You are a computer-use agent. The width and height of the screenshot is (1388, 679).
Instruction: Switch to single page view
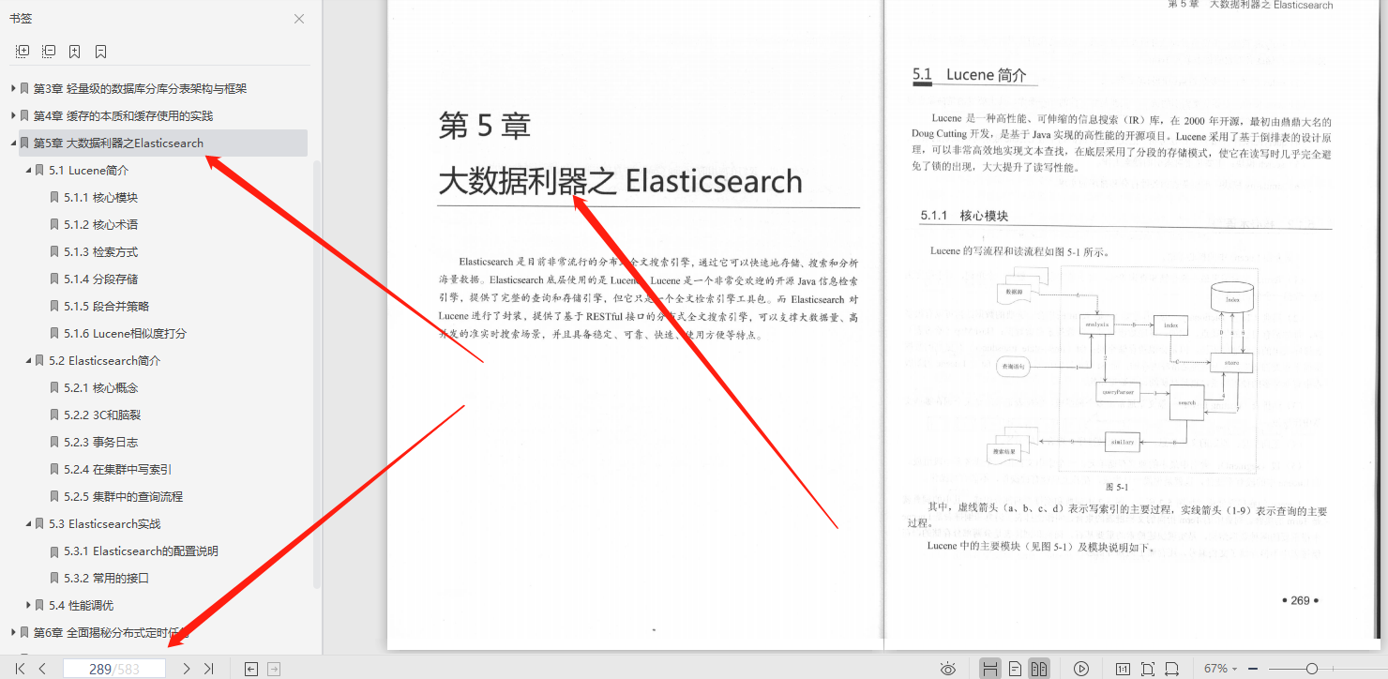pos(1015,669)
